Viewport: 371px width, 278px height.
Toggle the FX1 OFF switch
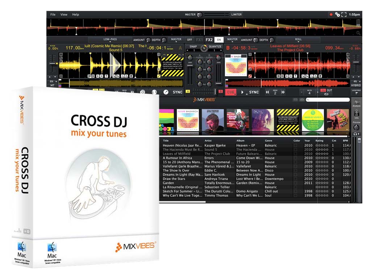tap(189, 40)
